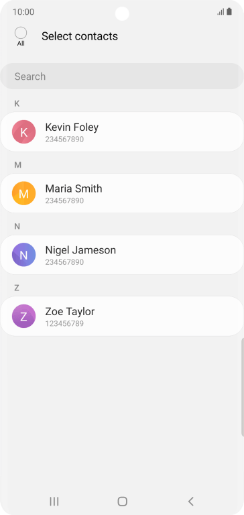The image size is (244, 515).
Task: Click the contact list scrollbar handle
Action: pos(243,388)
